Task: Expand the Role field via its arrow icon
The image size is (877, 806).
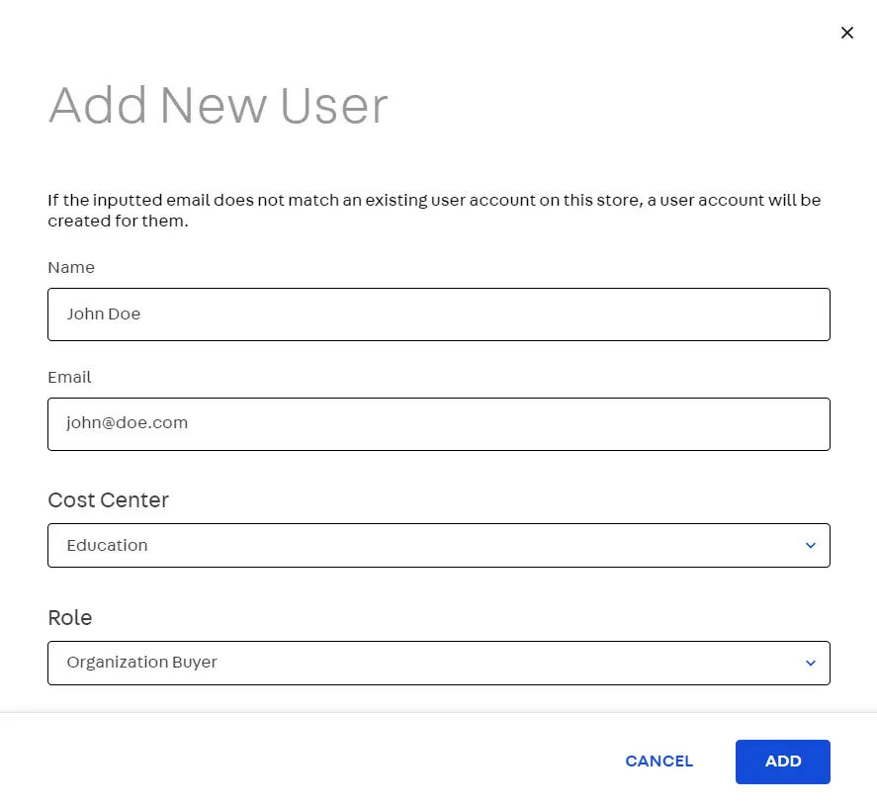Action: (x=810, y=663)
